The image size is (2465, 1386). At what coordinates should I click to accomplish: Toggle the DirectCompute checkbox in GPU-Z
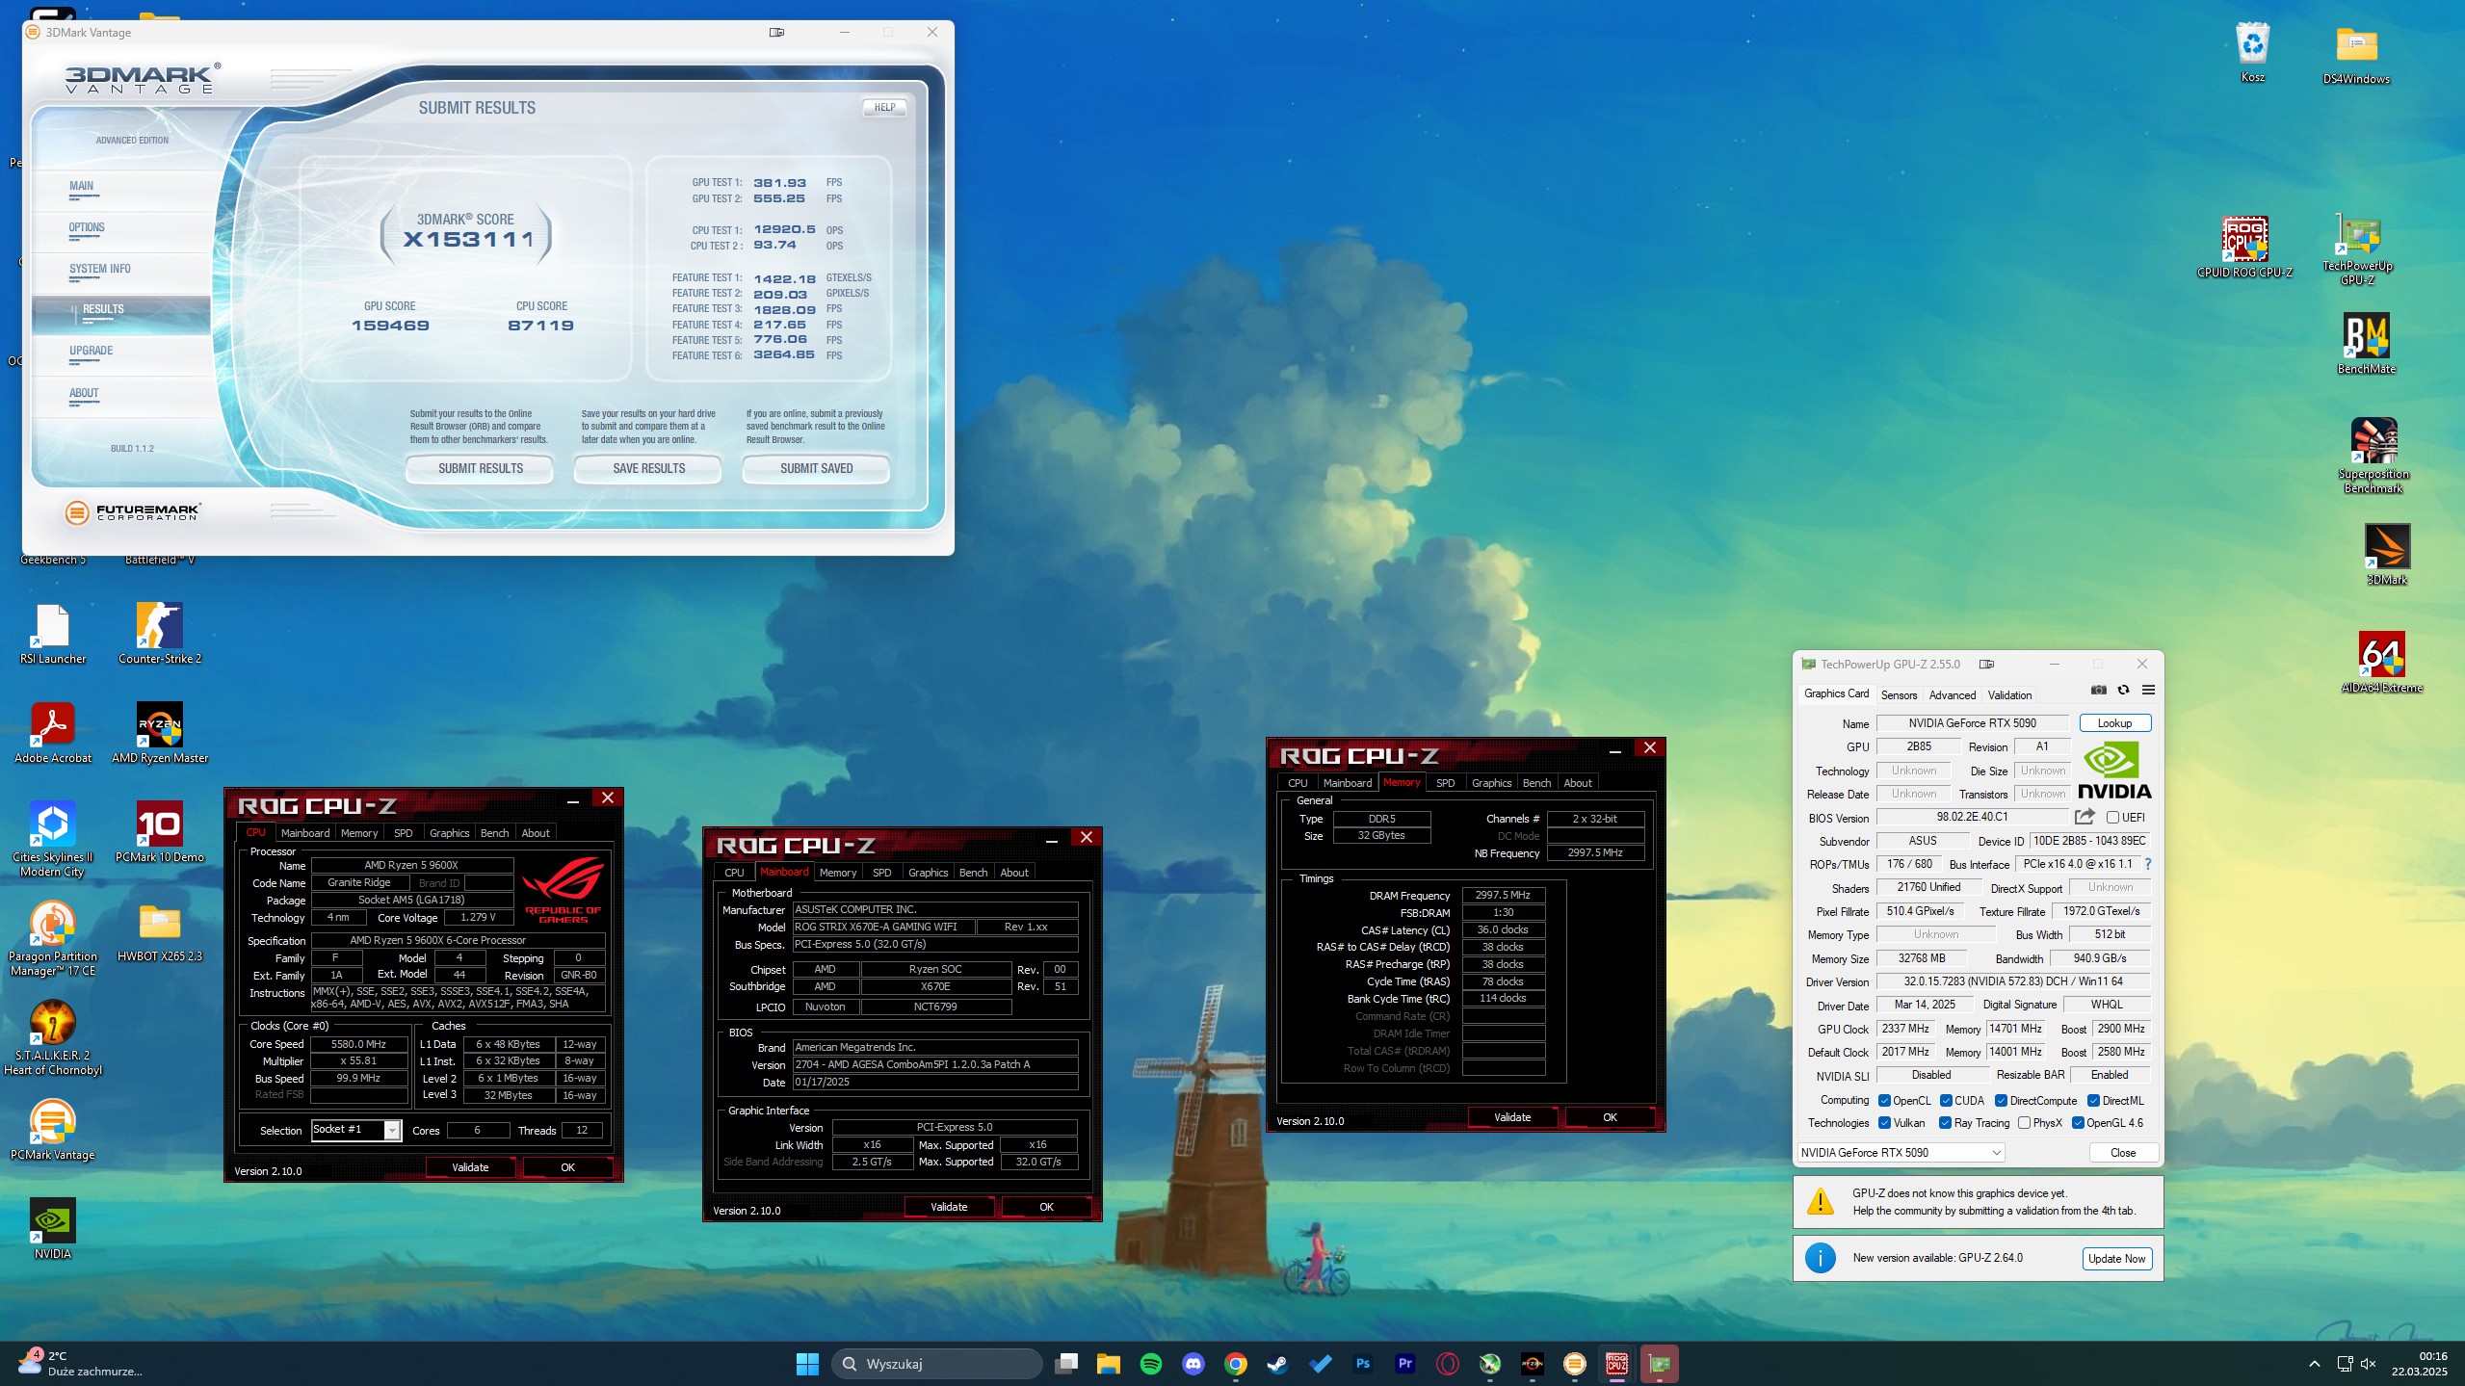click(x=2002, y=1100)
